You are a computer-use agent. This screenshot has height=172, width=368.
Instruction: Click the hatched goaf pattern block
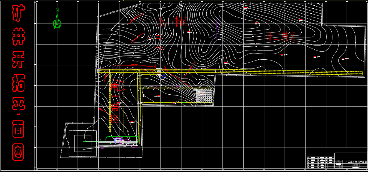point(205,96)
